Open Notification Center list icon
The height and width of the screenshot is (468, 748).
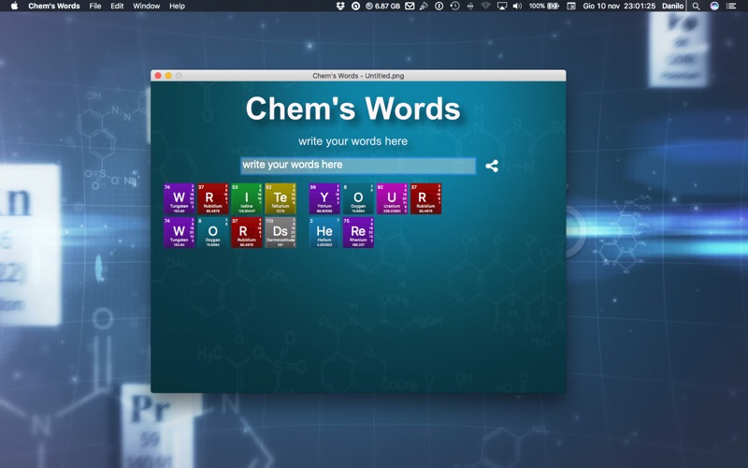[731, 6]
